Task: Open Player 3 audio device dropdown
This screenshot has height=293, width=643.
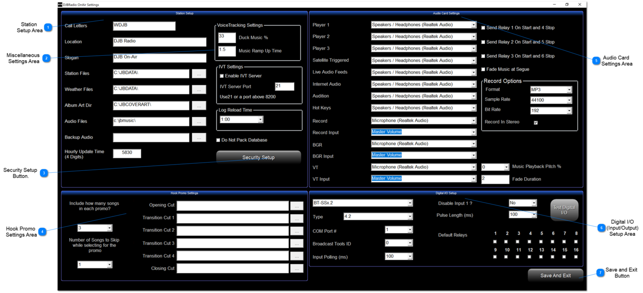Action: [x=473, y=49]
